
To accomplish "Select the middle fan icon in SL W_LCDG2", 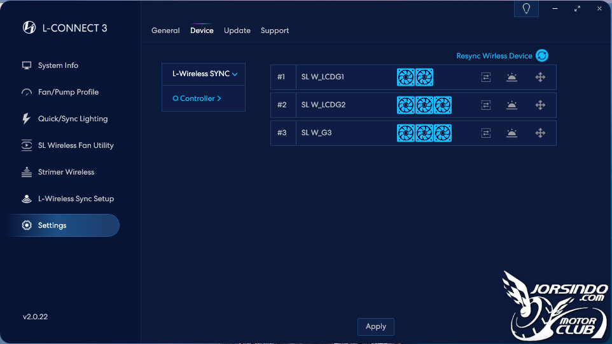I will point(424,105).
